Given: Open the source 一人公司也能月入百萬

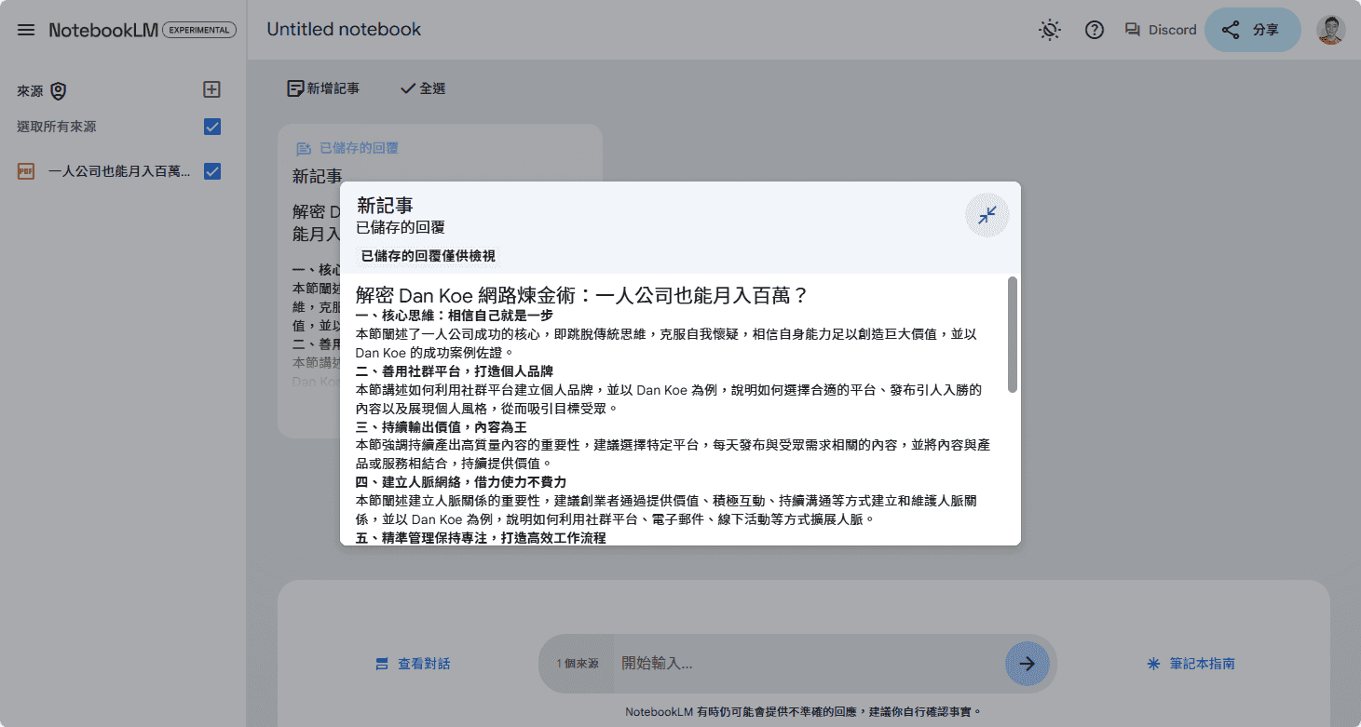Looking at the screenshot, I should (119, 171).
